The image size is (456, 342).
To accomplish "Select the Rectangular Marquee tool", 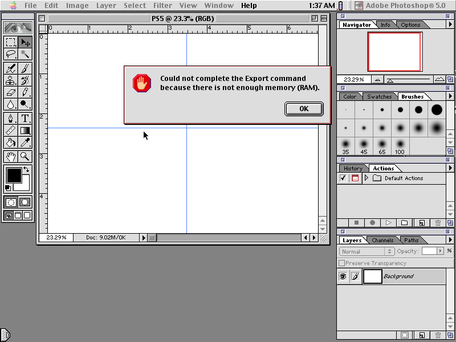I will [11, 42].
